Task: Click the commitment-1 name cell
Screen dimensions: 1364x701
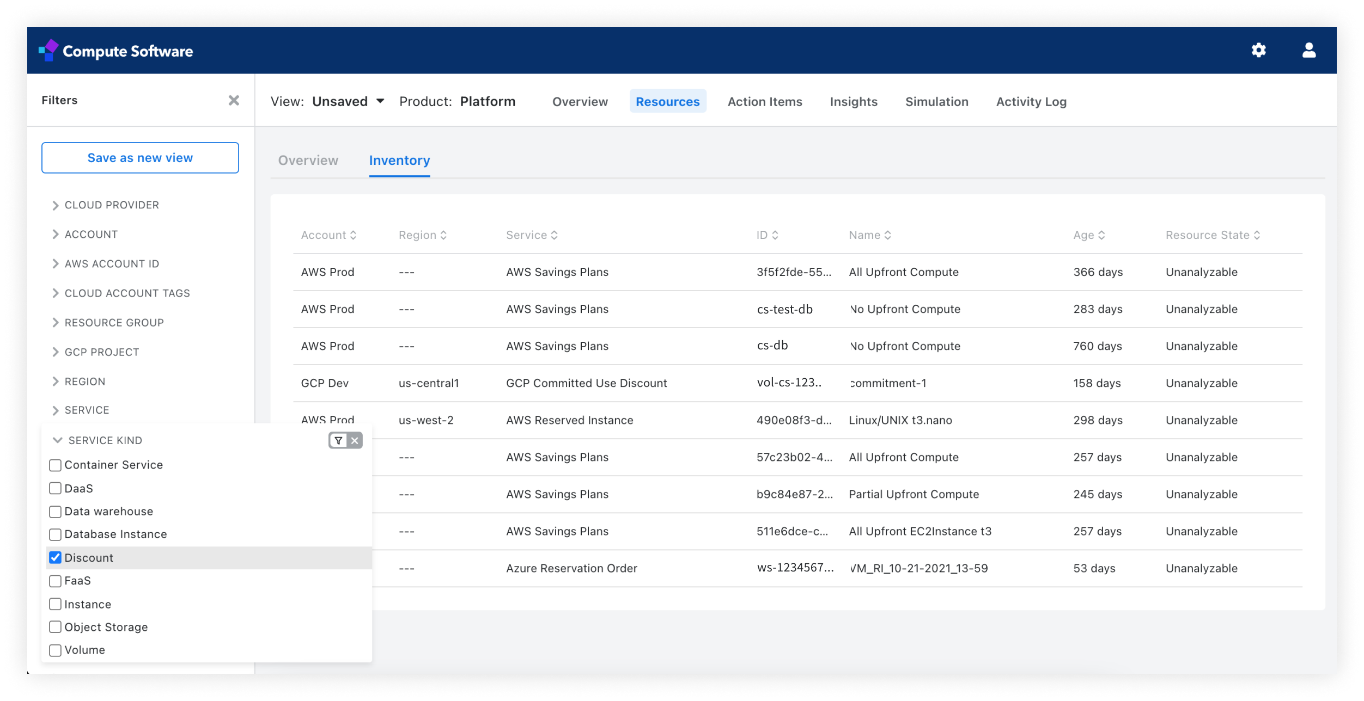Action: (x=888, y=383)
